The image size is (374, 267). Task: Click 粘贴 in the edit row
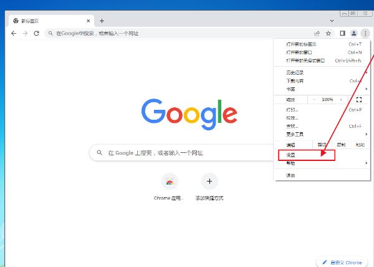click(x=360, y=145)
